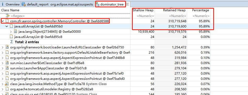Expand AspectJExpressionPointcut @ 0xef7ba9d0 node

click(3, 79)
